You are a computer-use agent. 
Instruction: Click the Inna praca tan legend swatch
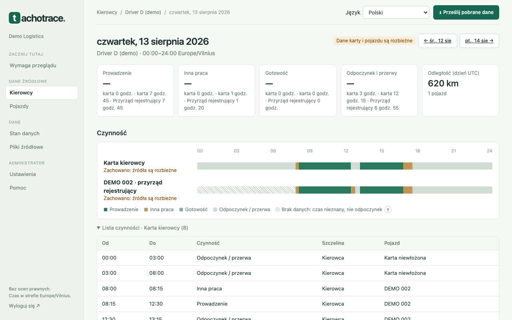pyautogui.click(x=146, y=210)
